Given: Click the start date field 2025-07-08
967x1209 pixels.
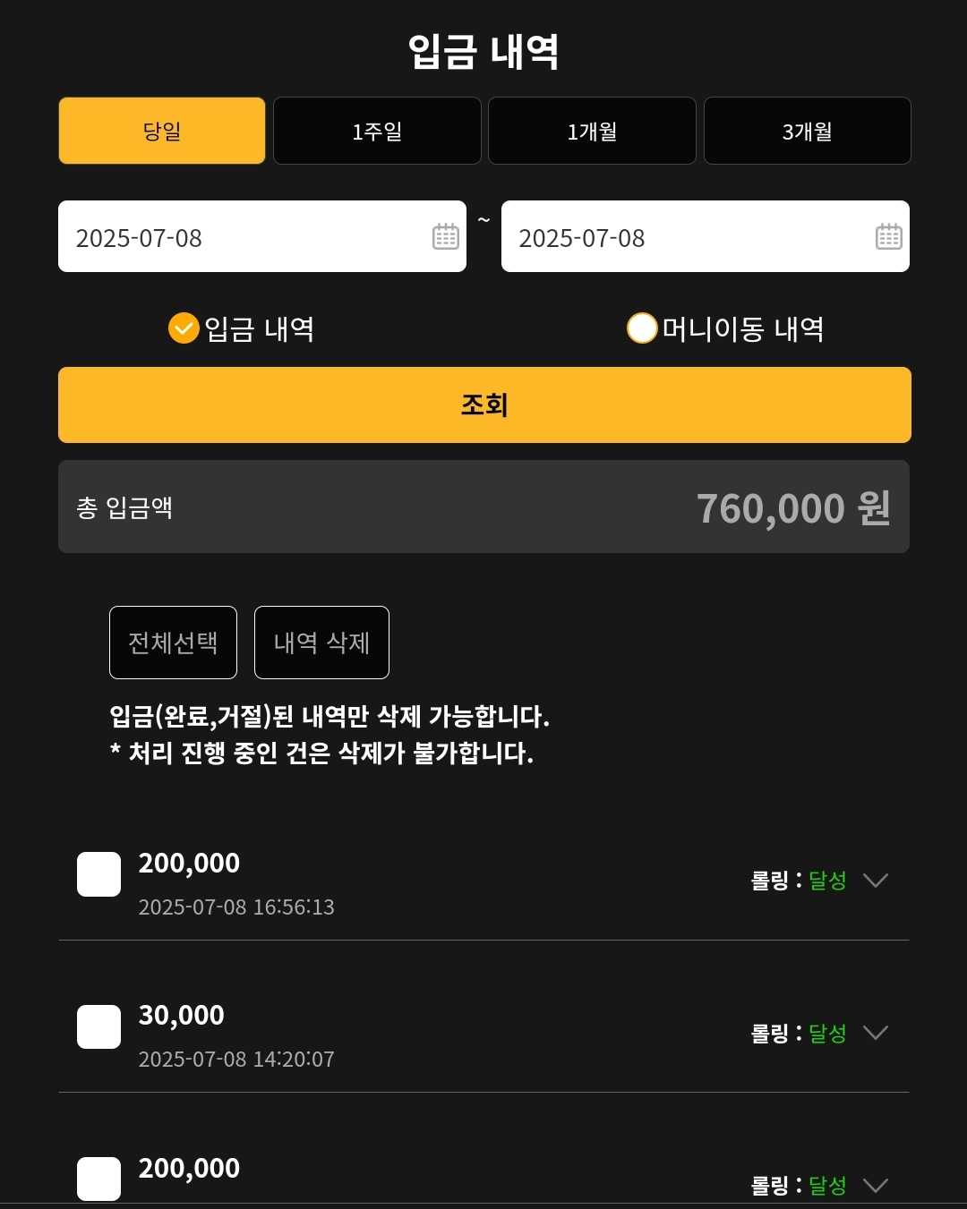Looking at the screenshot, I should coord(262,236).
